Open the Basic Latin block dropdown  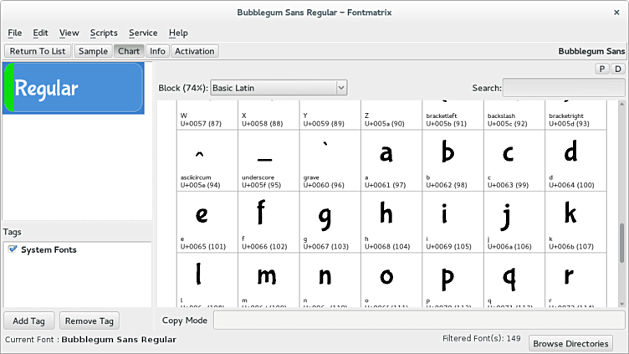tap(279, 88)
